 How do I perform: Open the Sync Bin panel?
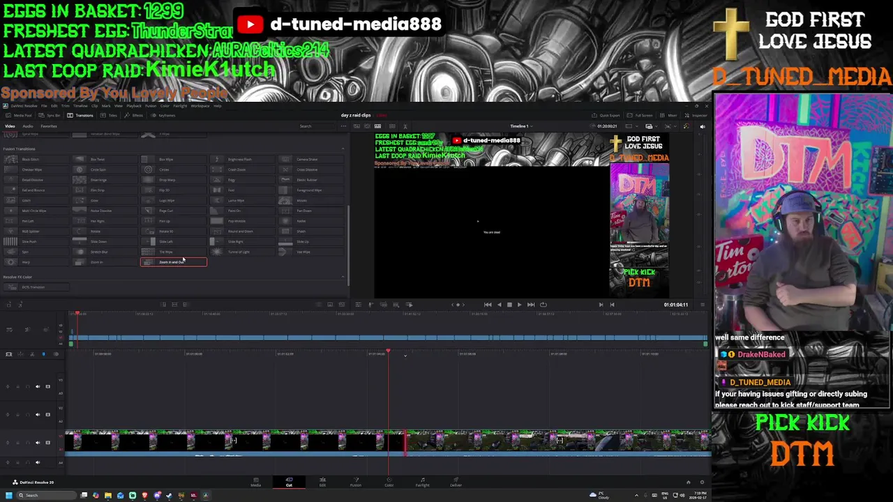[50, 115]
